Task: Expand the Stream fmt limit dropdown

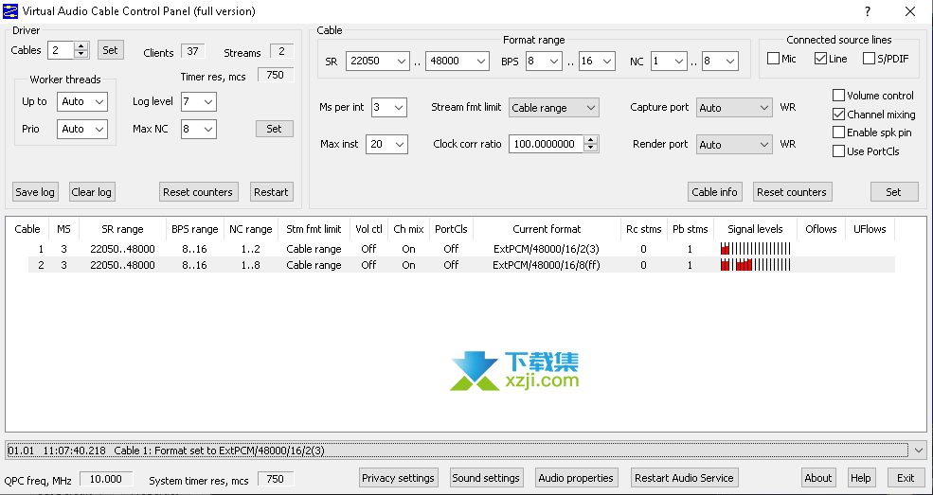Action: (x=553, y=108)
